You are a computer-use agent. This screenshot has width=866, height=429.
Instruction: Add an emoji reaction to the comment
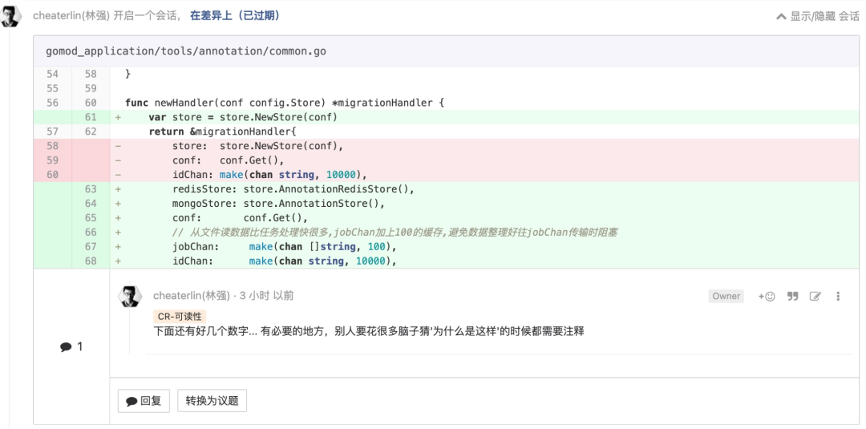[x=767, y=296]
